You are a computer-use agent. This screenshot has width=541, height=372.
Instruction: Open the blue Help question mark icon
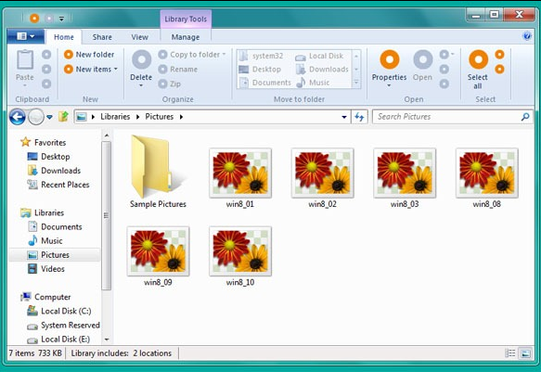point(527,36)
